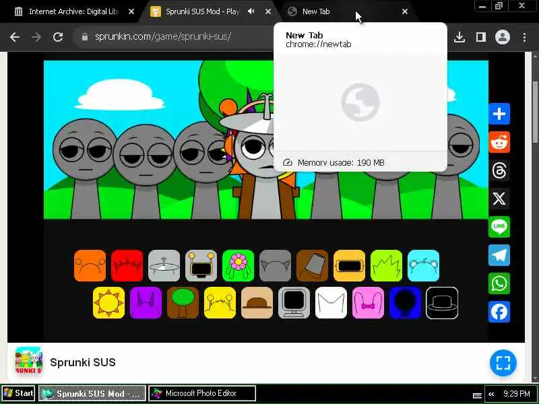Click the keyboard icon in the system tray
This screenshot has height=404, width=539.
point(477,395)
